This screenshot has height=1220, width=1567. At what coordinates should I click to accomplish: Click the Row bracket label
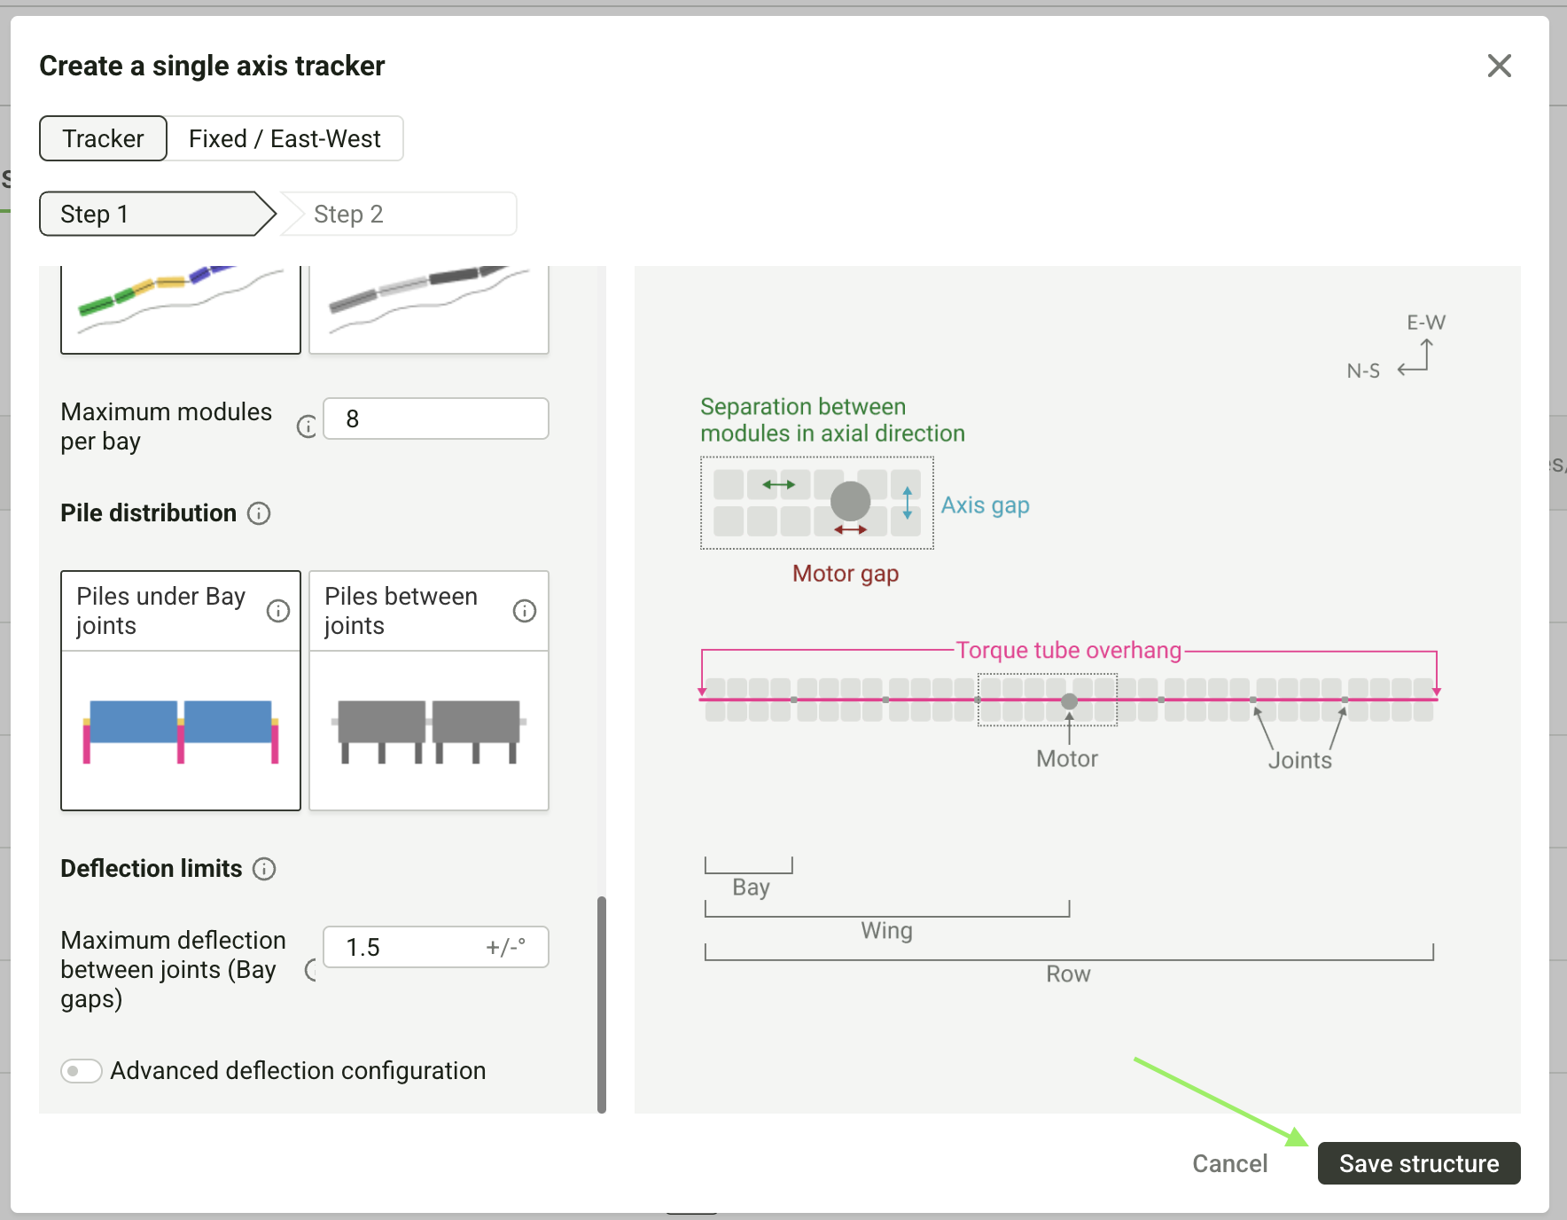pyautogui.click(x=1068, y=974)
